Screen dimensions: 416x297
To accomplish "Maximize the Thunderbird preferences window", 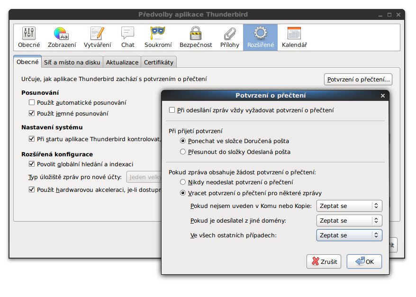I will 389,15.
